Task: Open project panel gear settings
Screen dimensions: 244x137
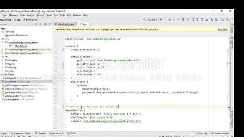Action: coord(45,24)
